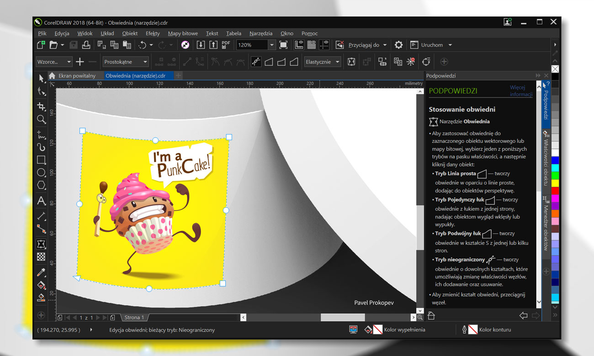Select the Connector tool
This screenshot has width=594, height=356.
42,229
